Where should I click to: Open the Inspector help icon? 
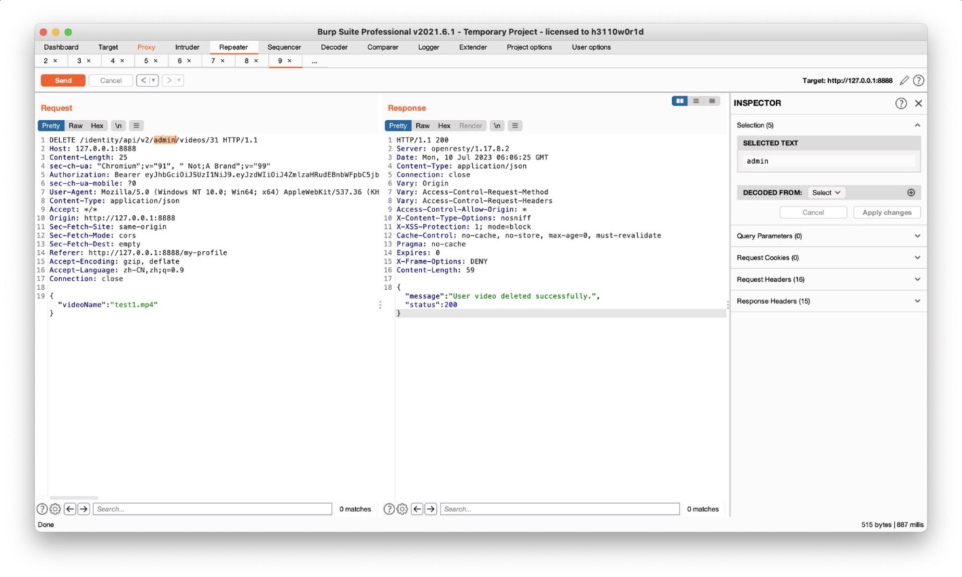coord(901,103)
